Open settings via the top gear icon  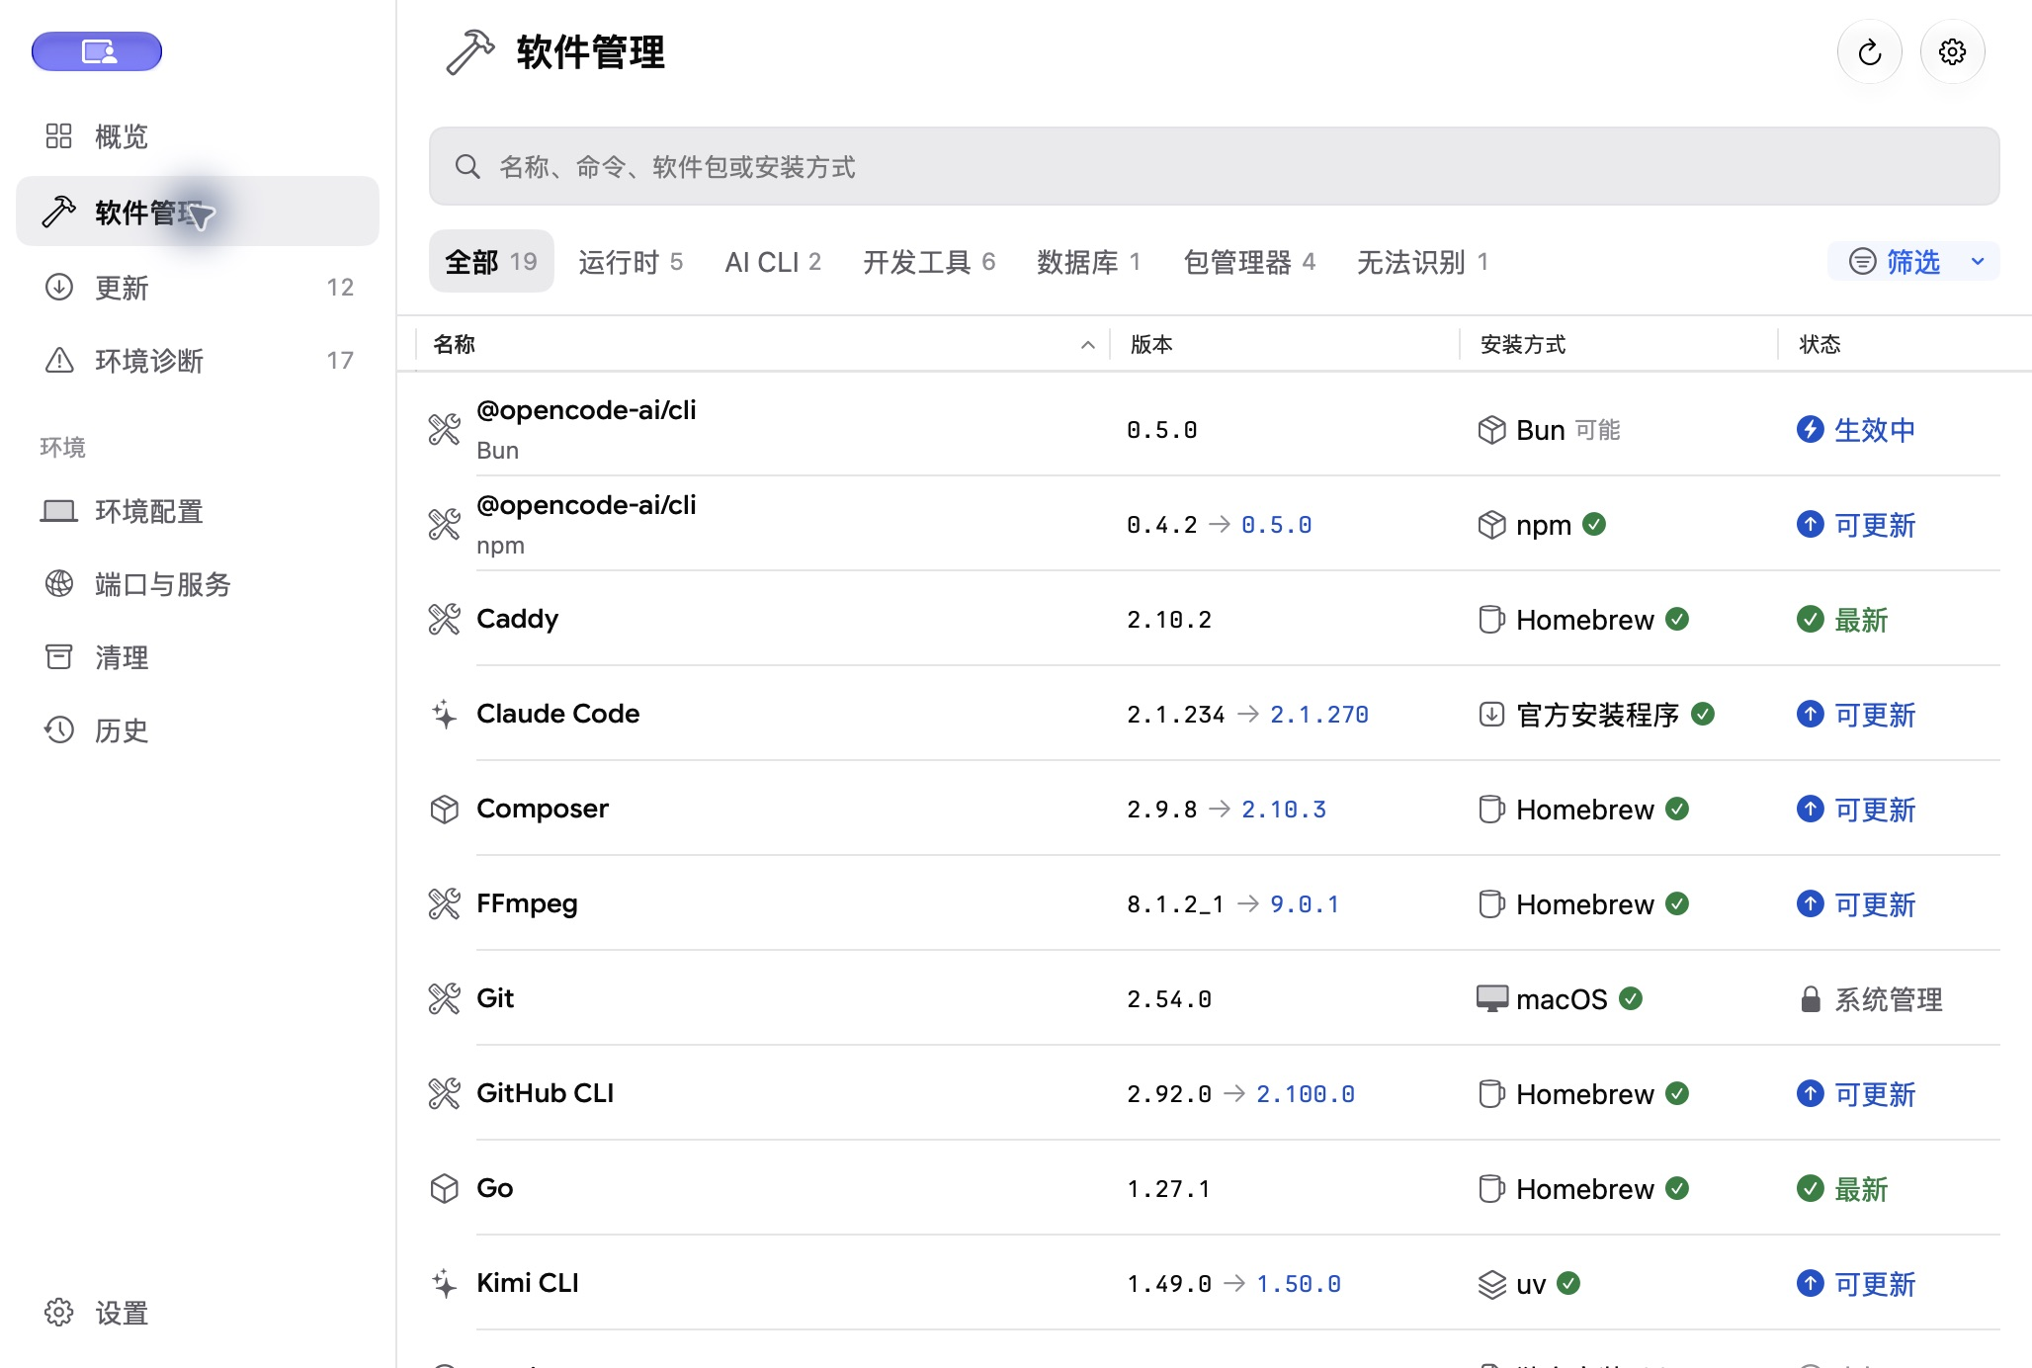point(1952,52)
